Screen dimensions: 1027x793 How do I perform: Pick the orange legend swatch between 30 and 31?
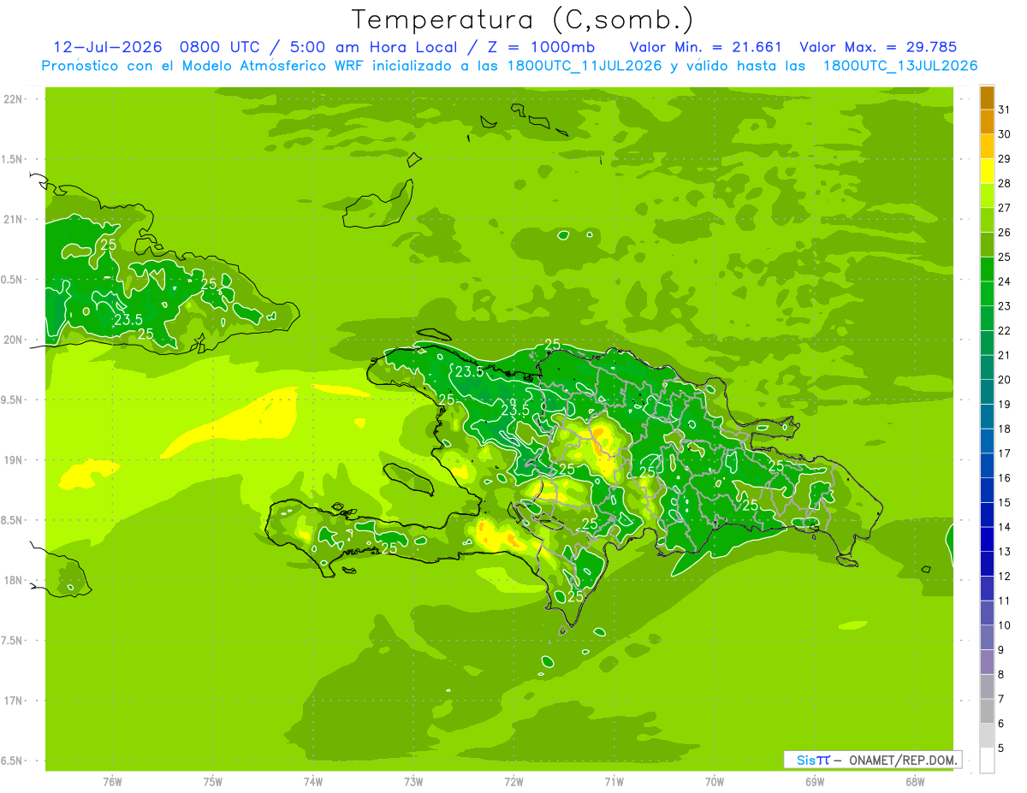987,121
